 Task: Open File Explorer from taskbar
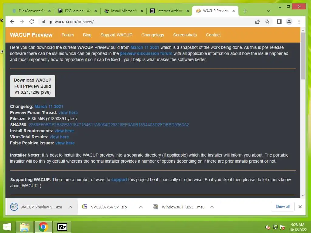24,227
